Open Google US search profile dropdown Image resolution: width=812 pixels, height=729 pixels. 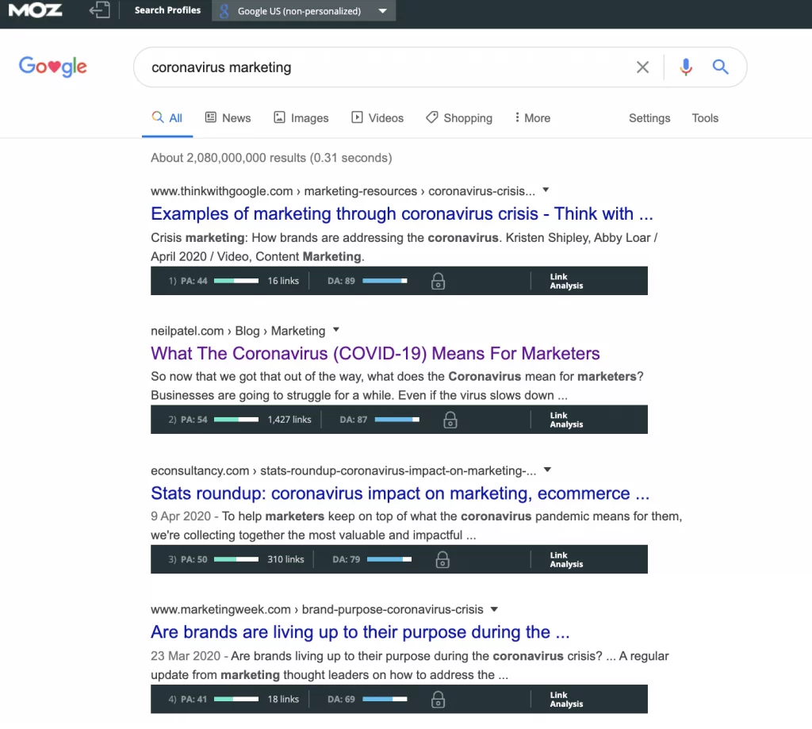[x=383, y=11]
